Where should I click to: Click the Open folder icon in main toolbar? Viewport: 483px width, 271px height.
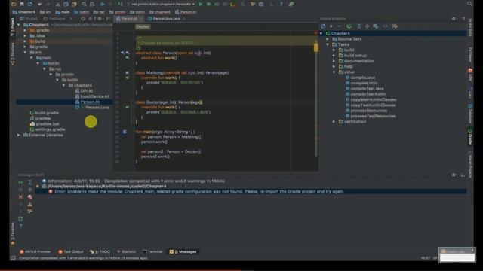[x=14, y=4]
